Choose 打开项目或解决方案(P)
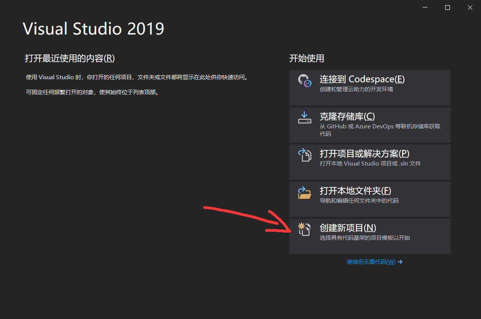This screenshot has width=481, height=319. tap(370, 162)
